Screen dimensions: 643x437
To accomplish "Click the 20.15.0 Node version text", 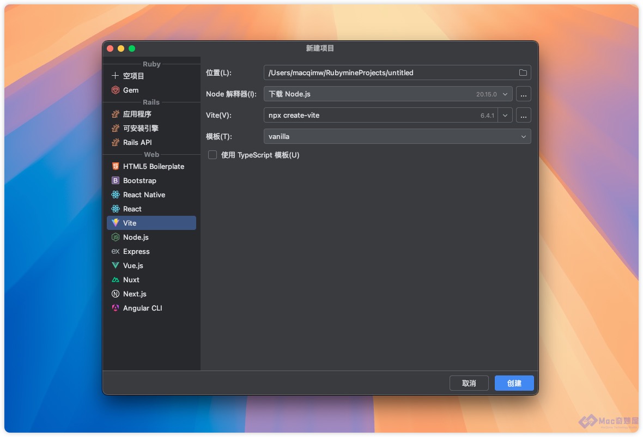I will click(487, 94).
